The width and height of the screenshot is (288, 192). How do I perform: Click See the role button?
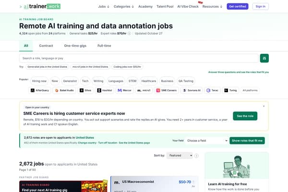point(245,116)
